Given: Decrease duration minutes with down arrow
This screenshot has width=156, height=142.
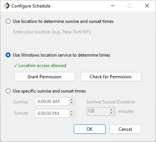Looking at the screenshot, I should click(x=111, y=113).
